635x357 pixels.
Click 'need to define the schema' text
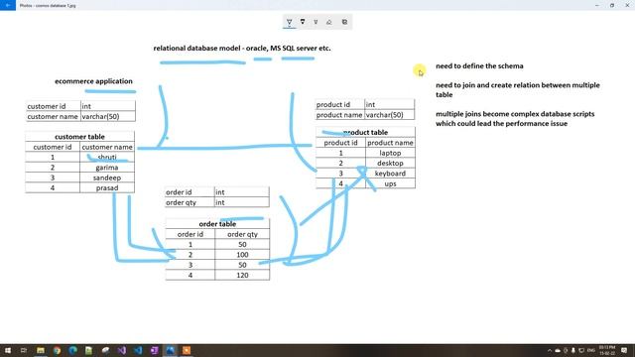[479, 66]
